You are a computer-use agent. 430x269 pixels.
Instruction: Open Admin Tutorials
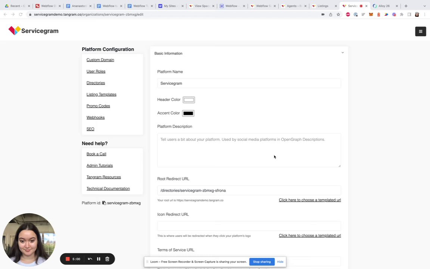tap(100, 166)
